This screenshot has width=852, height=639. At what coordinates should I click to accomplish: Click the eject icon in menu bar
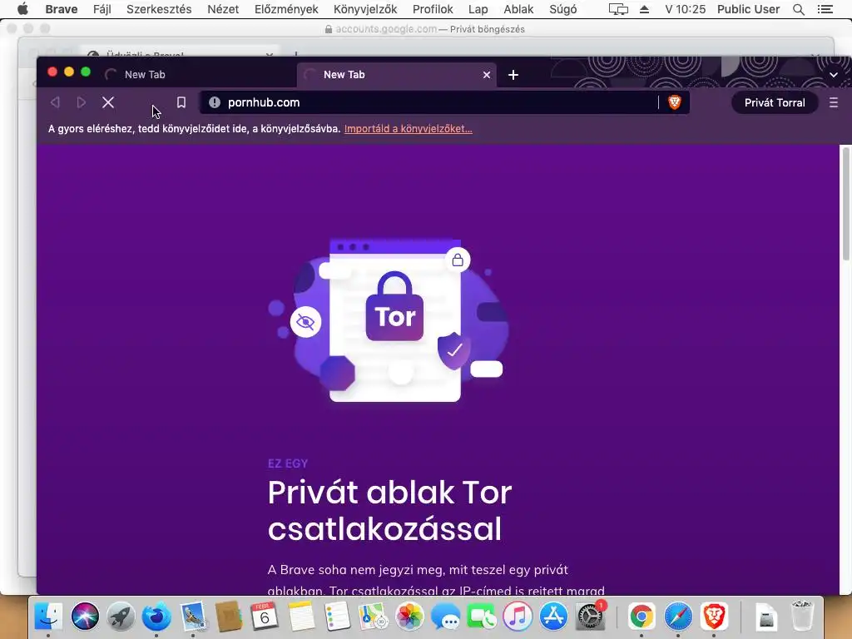click(645, 9)
